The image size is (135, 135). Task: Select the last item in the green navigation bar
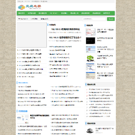pos(106,13)
